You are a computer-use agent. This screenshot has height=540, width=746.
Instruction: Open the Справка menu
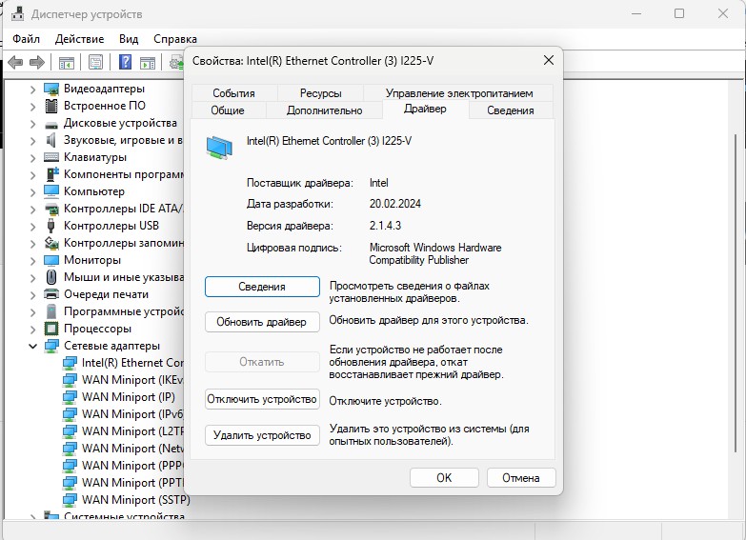pos(175,38)
